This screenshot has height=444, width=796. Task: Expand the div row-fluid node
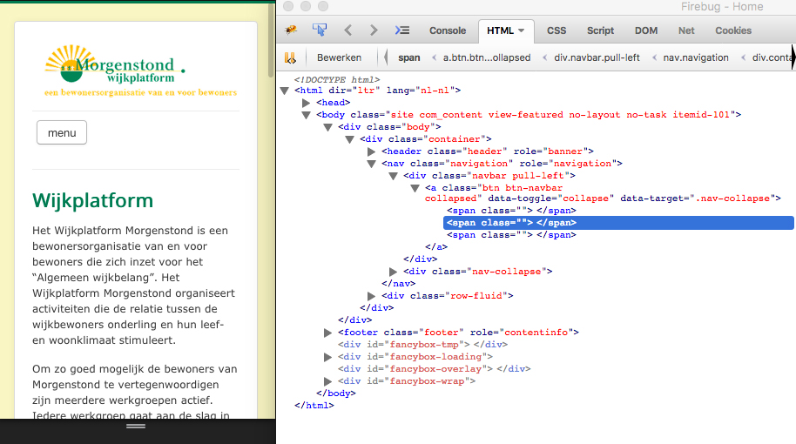coord(372,296)
